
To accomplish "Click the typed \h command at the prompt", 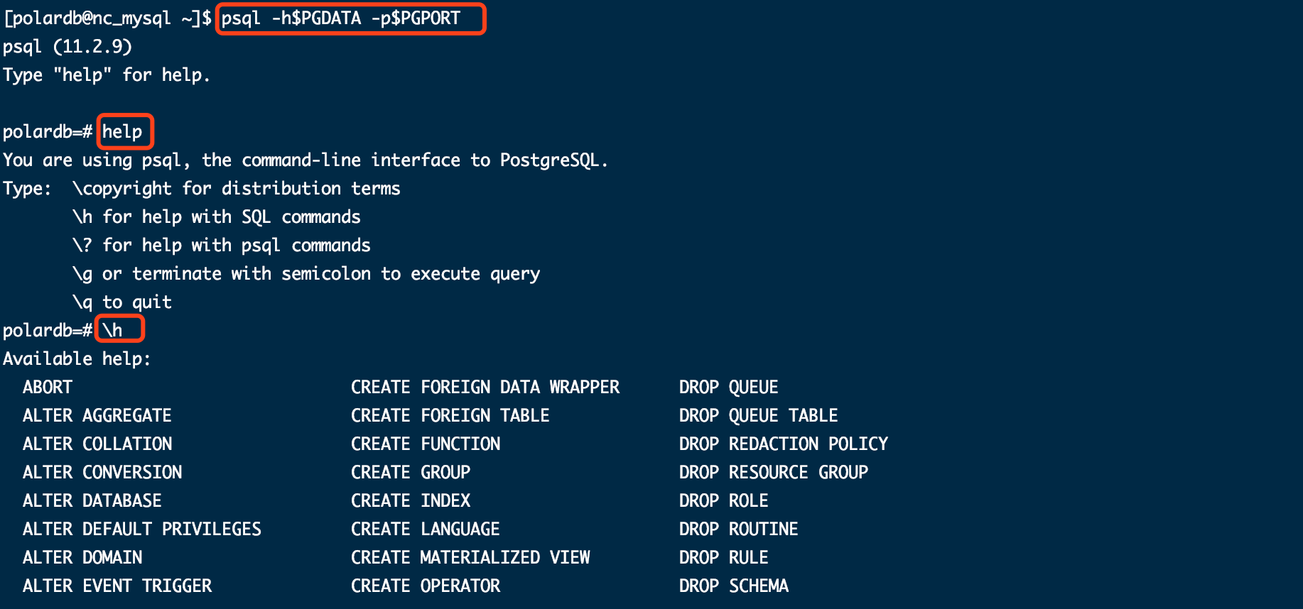I will (112, 330).
